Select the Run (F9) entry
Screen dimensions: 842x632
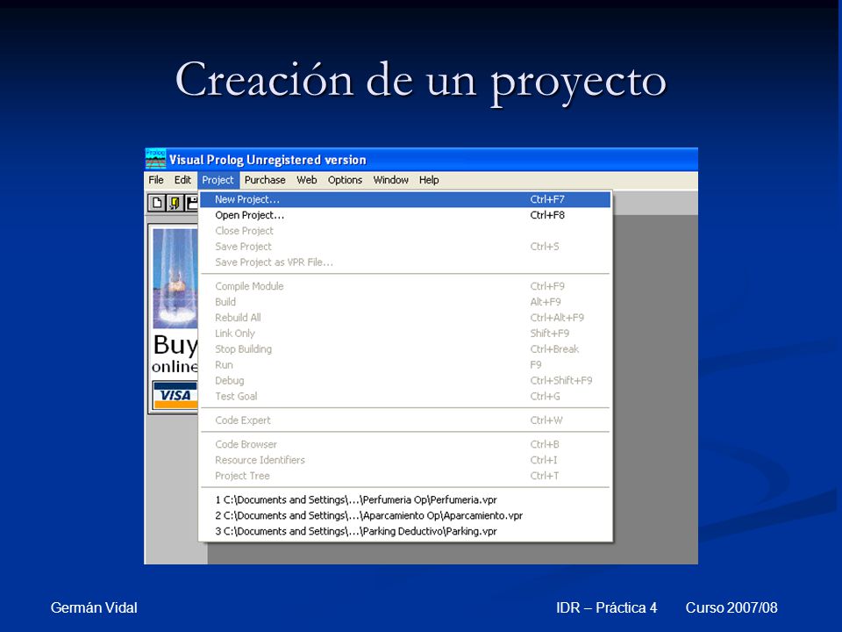[x=405, y=364]
